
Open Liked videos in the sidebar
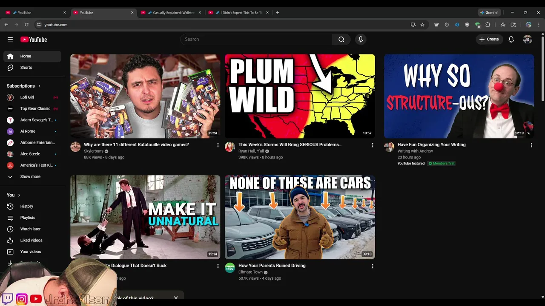coord(32,241)
